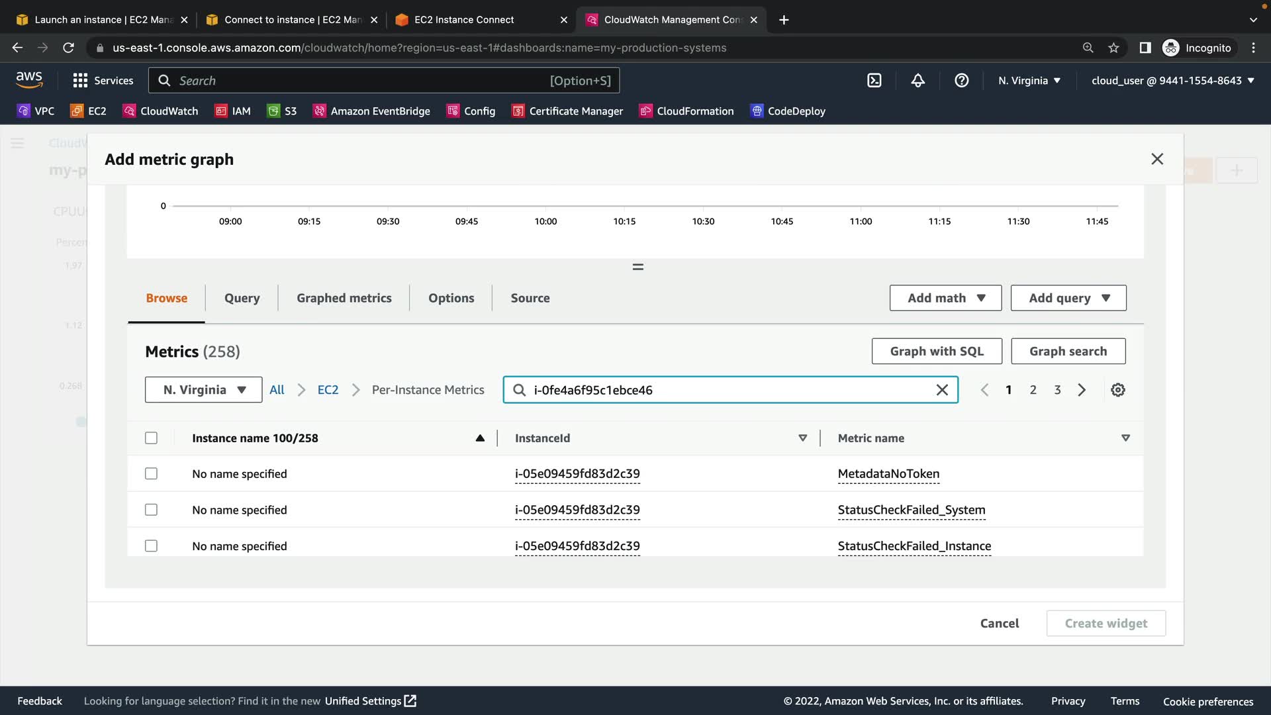The width and height of the screenshot is (1271, 715).
Task: Open AWS CloudShell icon in header
Action: (x=874, y=81)
